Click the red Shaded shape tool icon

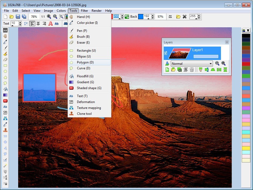(5, 101)
